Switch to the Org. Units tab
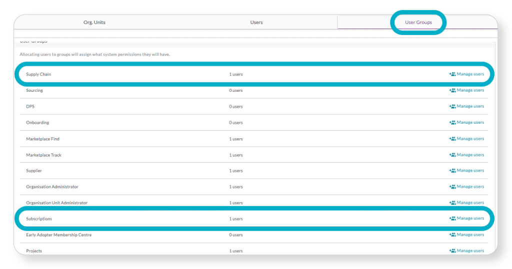512x269 pixels. tap(94, 22)
